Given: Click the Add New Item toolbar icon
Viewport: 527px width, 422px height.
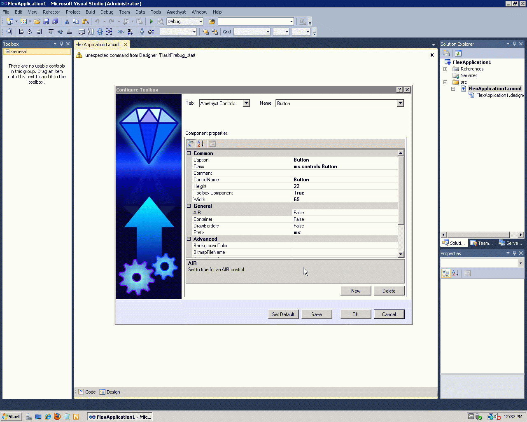Looking at the screenshot, I should [x=23, y=21].
